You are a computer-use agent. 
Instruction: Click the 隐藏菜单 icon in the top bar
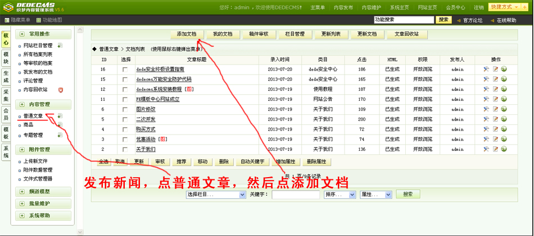click(x=7, y=20)
